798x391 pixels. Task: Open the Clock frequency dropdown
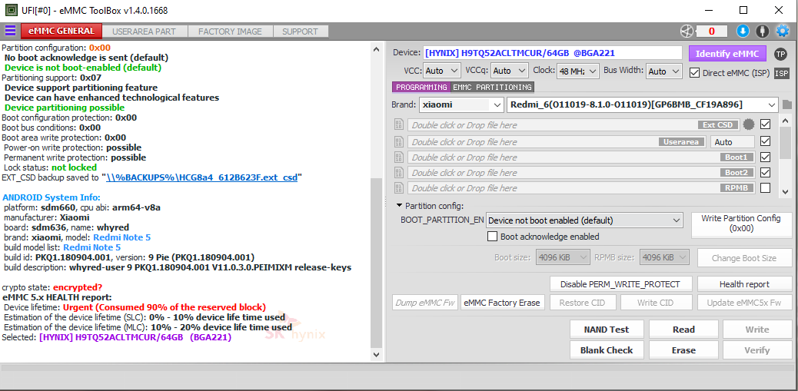(577, 71)
